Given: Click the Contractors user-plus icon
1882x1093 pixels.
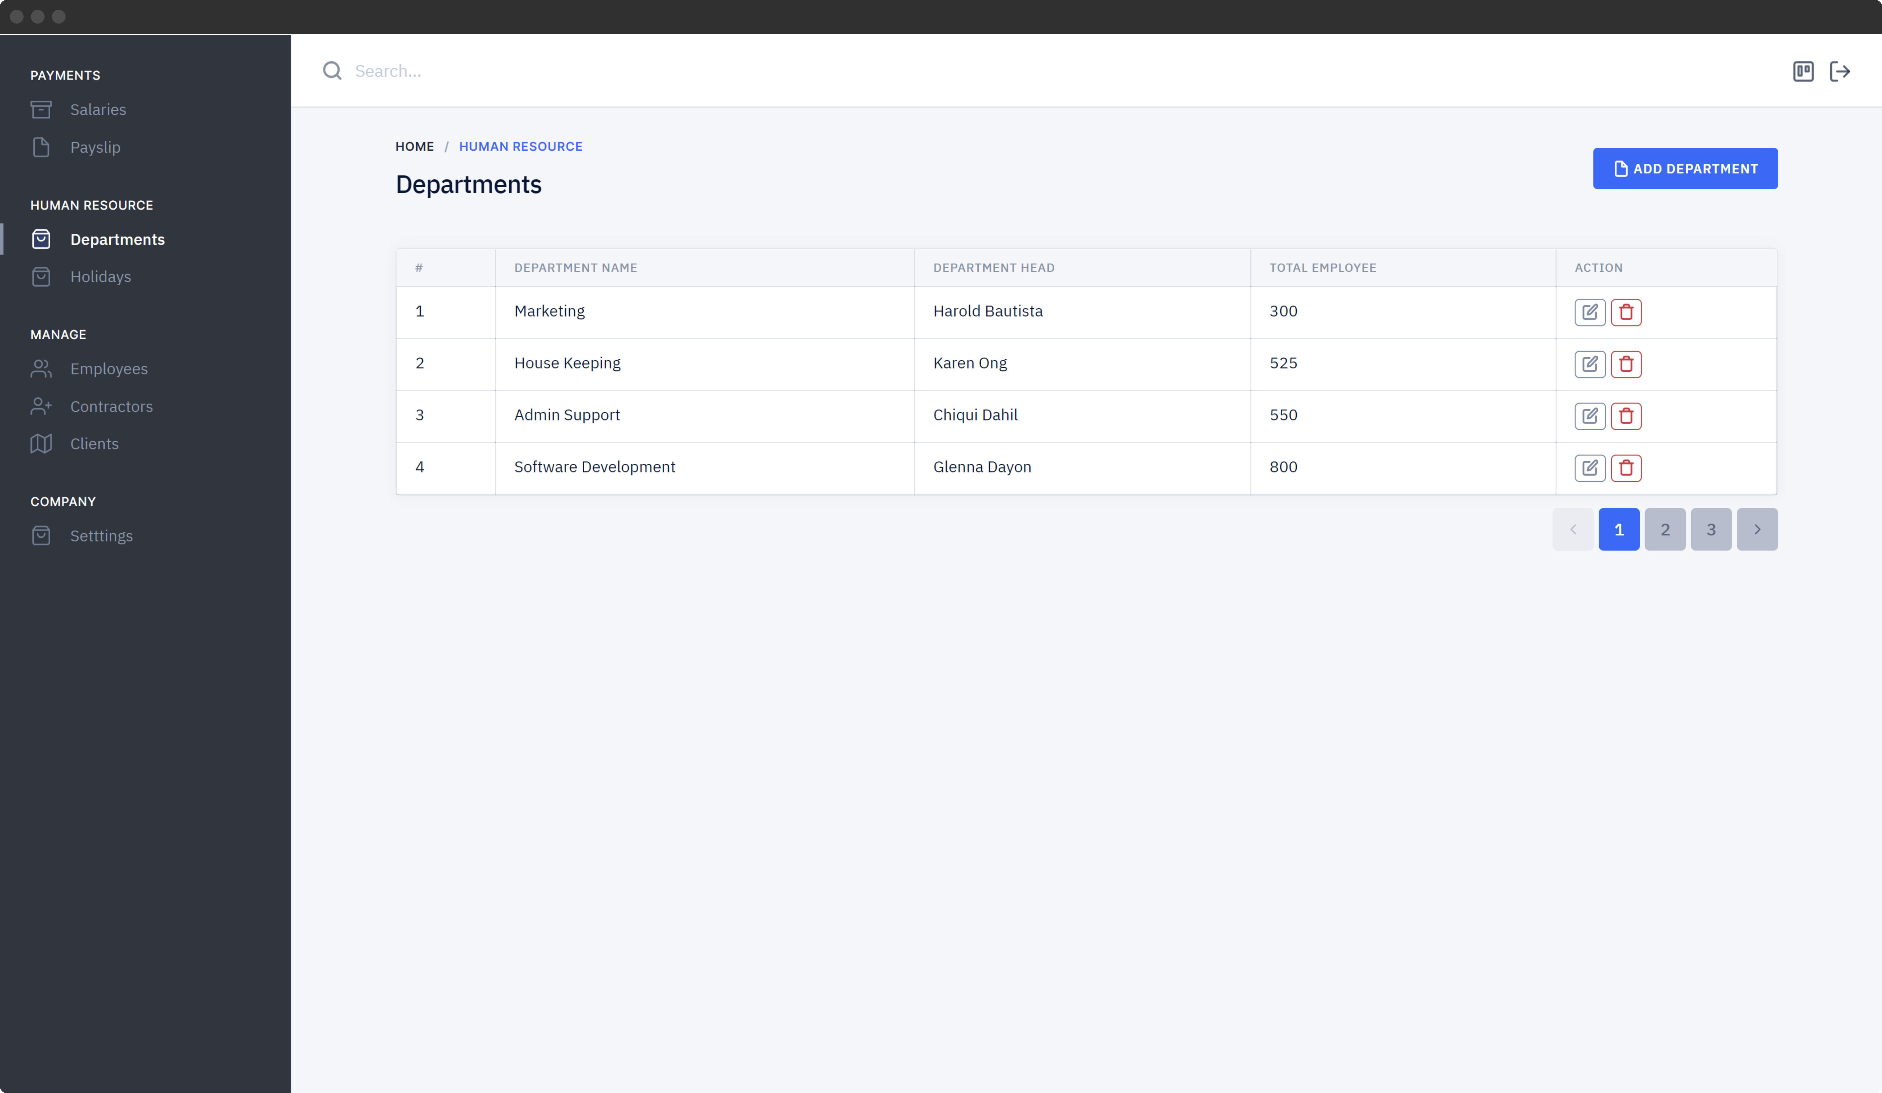Looking at the screenshot, I should [41, 406].
